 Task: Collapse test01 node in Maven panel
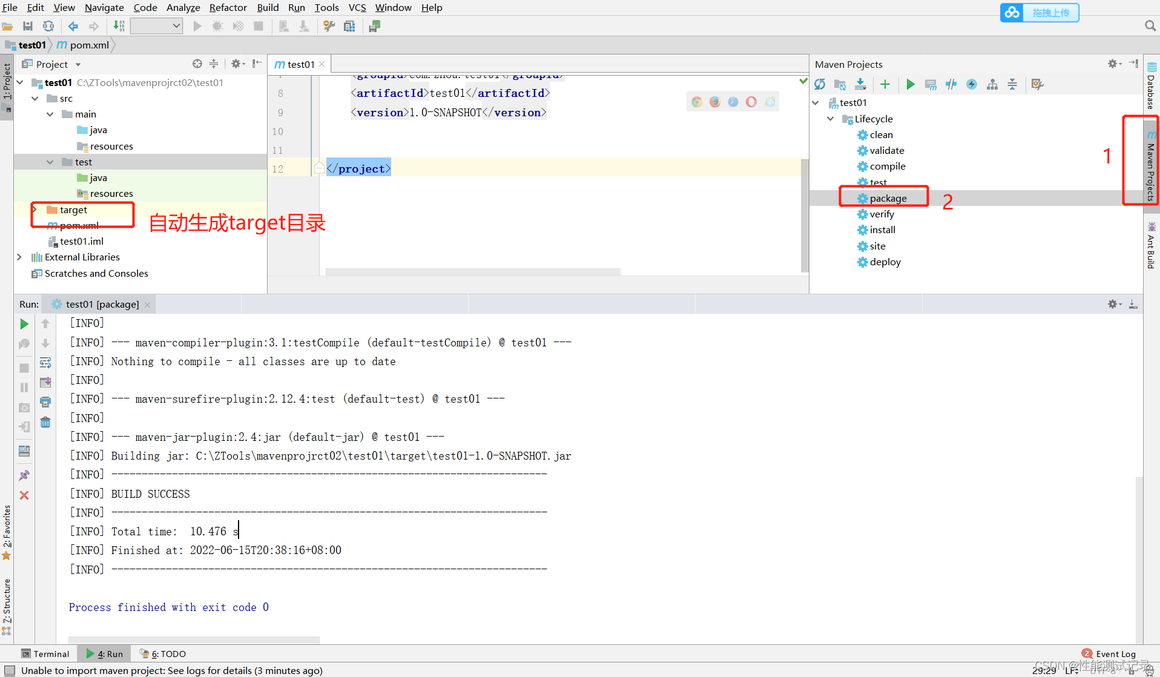(816, 103)
